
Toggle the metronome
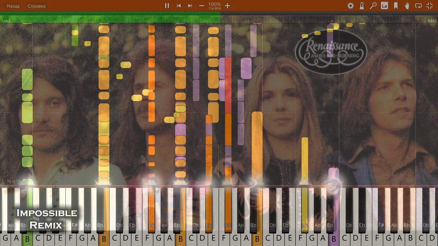(x=362, y=5)
